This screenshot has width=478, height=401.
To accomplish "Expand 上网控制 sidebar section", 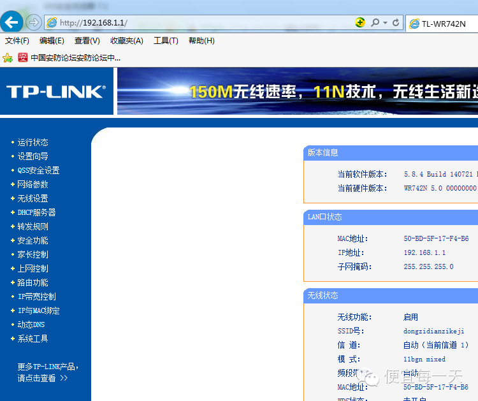I will click(x=33, y=268).
